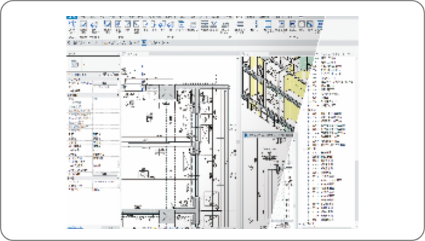Collapse the last Properties parameter group header
425x241 pixels.
[x=118, y=178]
